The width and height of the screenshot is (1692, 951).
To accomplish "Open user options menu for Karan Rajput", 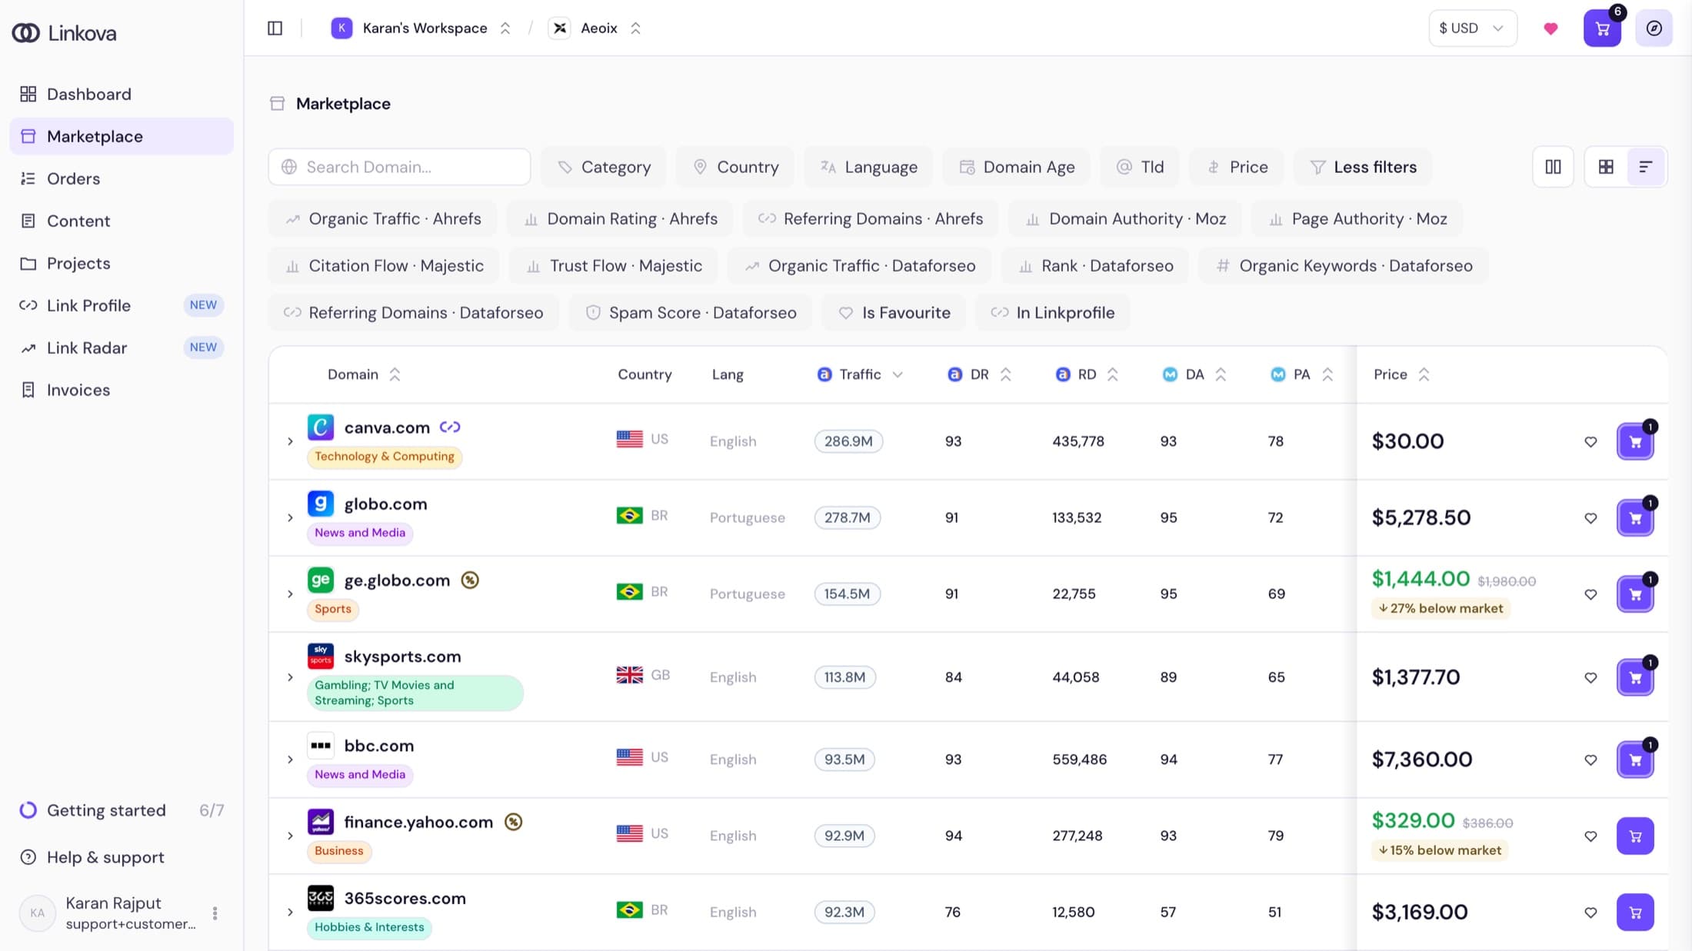I will tap(215, 913).
